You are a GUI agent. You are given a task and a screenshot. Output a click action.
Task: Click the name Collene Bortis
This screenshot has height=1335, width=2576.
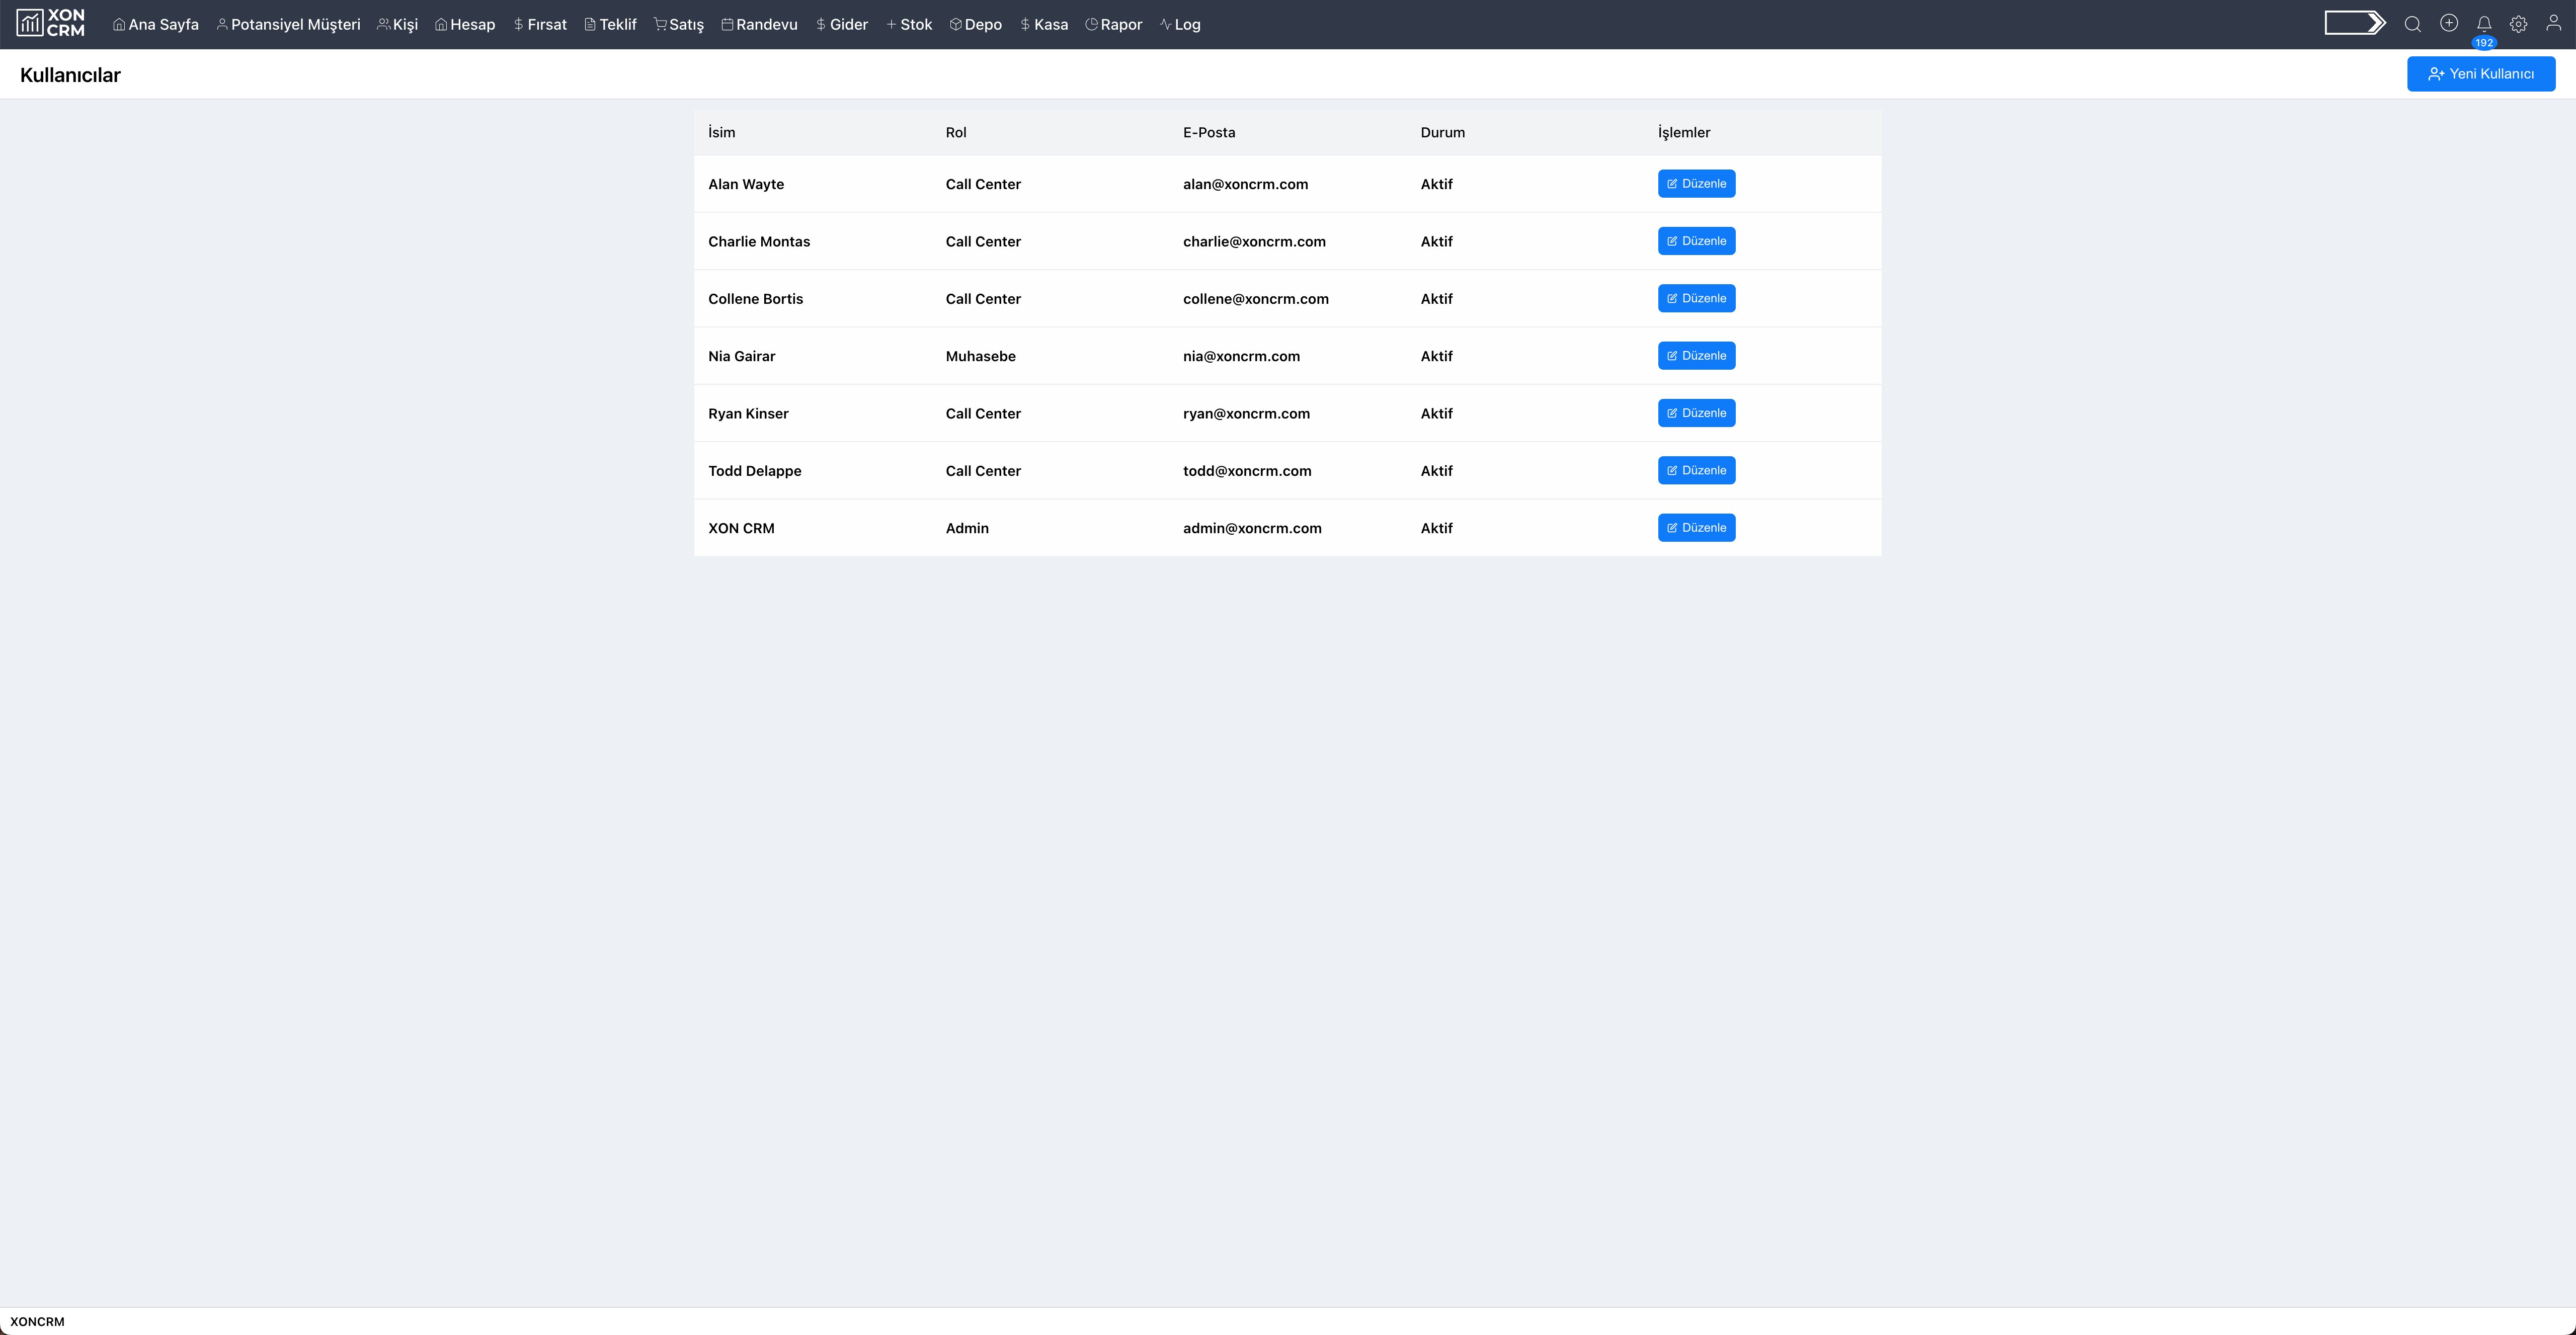pos(755,299)
